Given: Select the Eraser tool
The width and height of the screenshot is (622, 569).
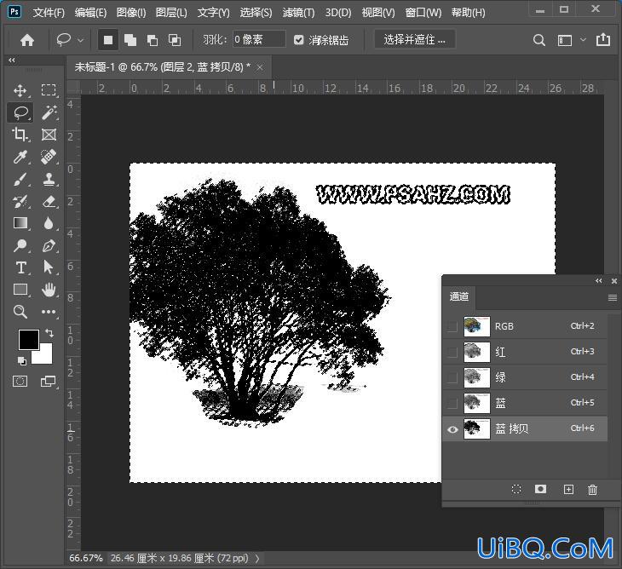Looking at the screenshot, I should (49, 201).
